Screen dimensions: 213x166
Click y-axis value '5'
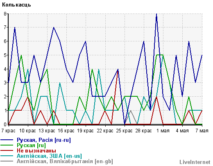click(x=5, y=55)
